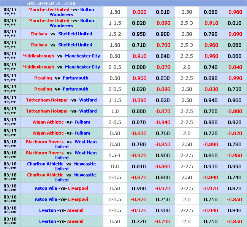The height and width of the screenshot is (227, 247).
Task: Click -0.970 odds for Blackburn Rovers vs West Ham
Action: 139,155
